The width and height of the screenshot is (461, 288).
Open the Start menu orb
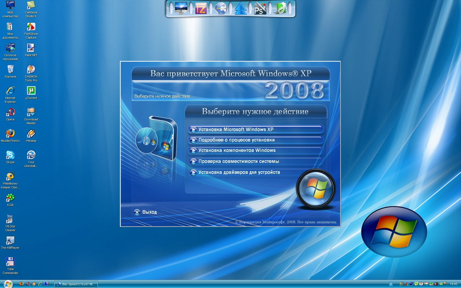point(8,284)
